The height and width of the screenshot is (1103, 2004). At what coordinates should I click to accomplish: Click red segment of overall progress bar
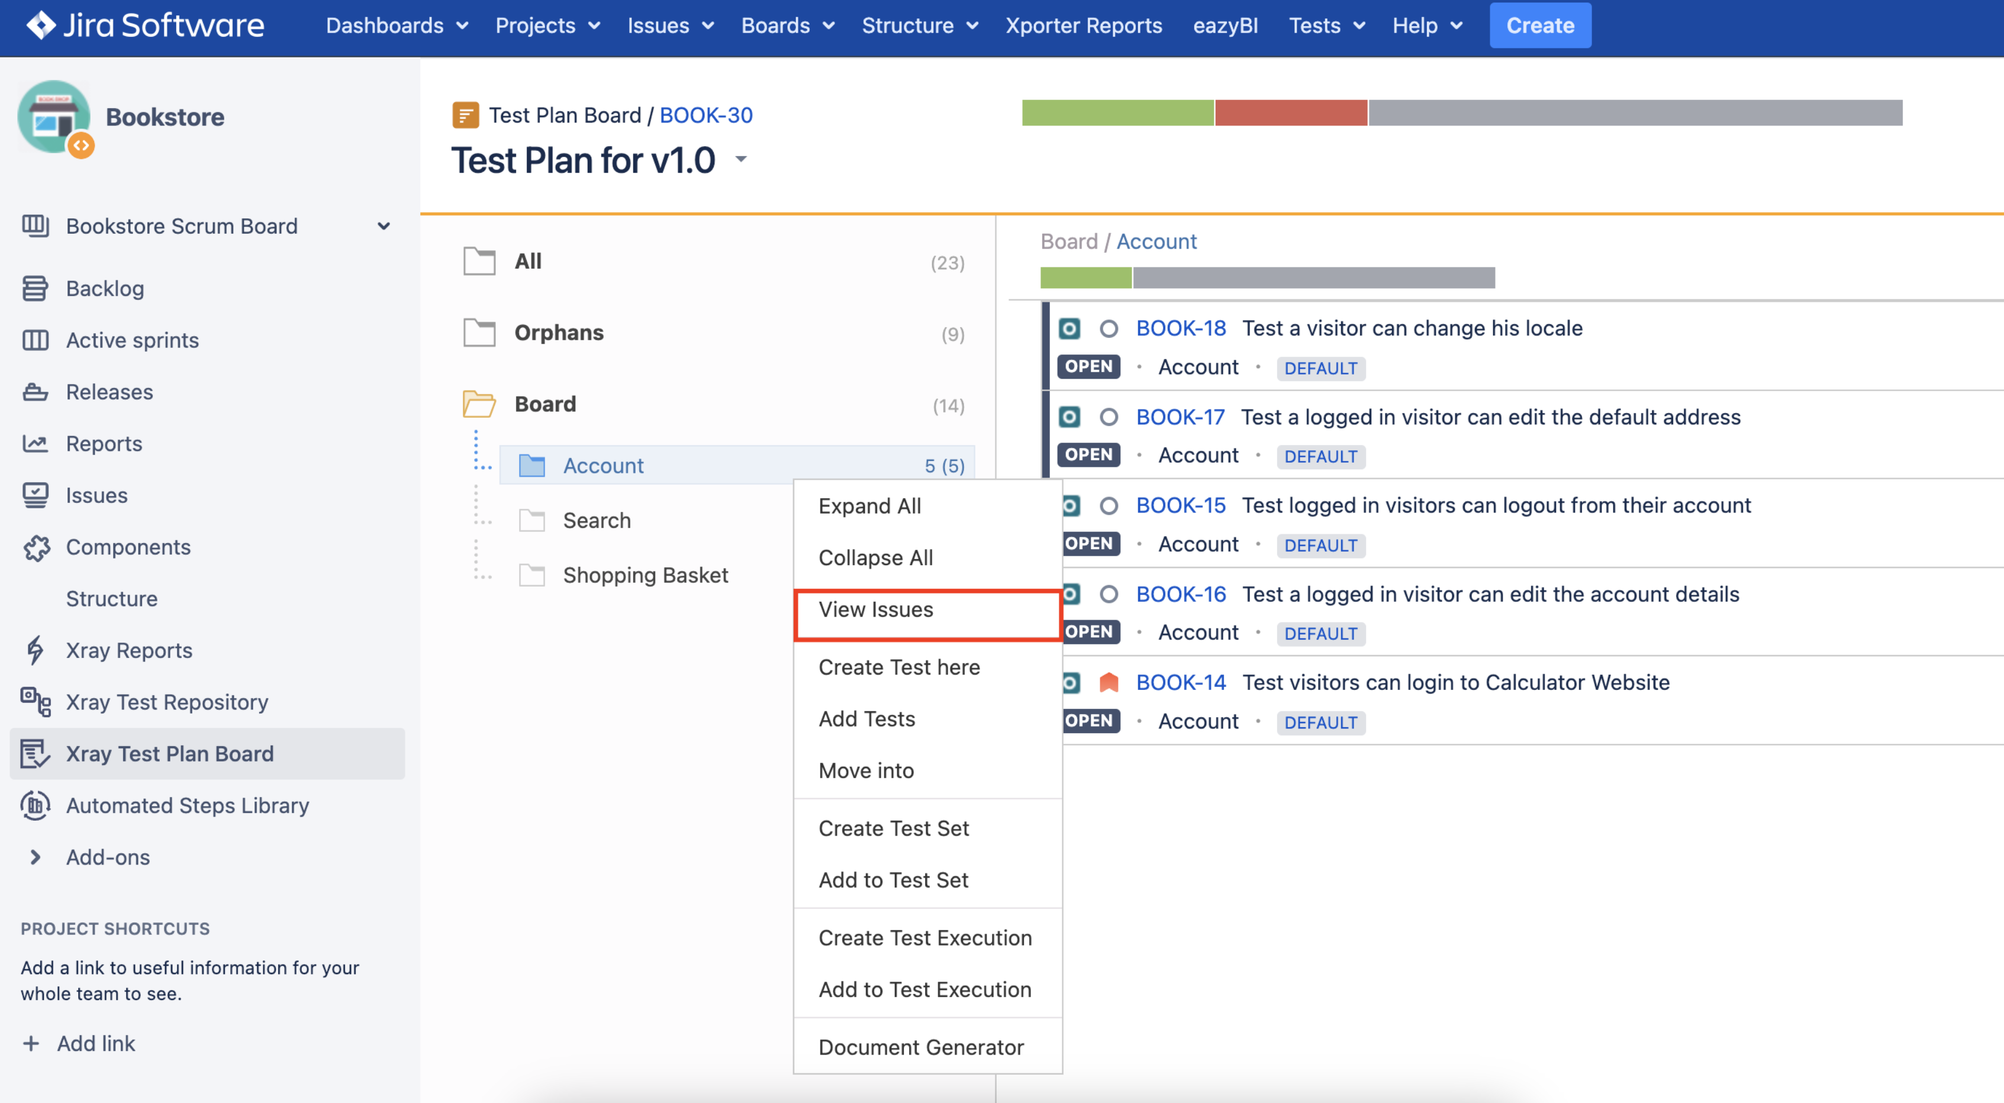click(1291, 113)
